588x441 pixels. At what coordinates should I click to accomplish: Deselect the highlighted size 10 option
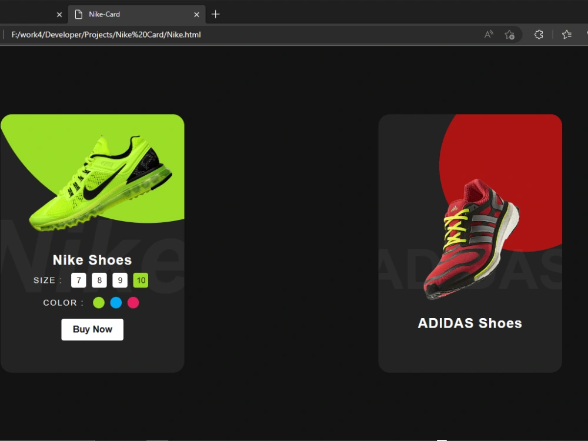[141, 280]
